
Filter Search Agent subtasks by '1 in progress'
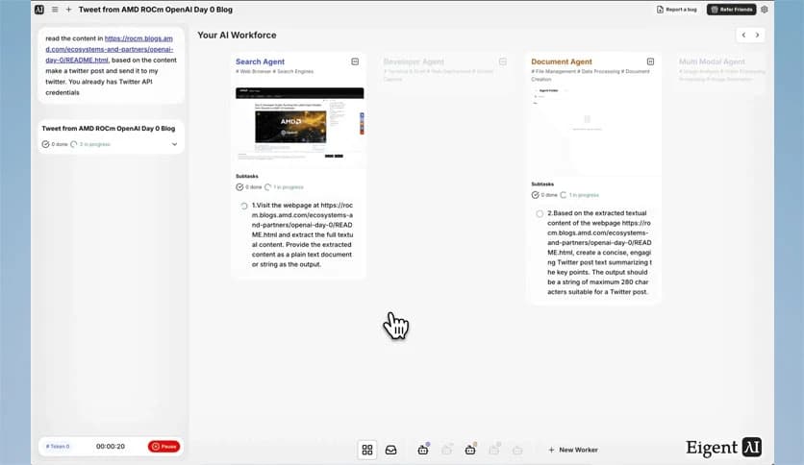click(284, 187)
